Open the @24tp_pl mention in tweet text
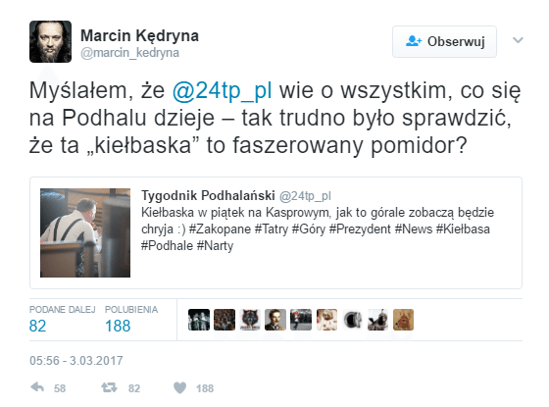 tap(222, 90)
